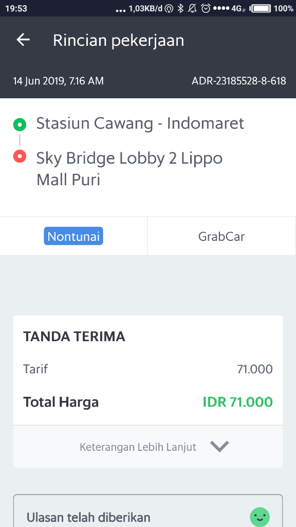Screen dimensions: 296x527
Task: Tap the green pickup point marker
Action: pyautogui.click(x=20, y=124)
